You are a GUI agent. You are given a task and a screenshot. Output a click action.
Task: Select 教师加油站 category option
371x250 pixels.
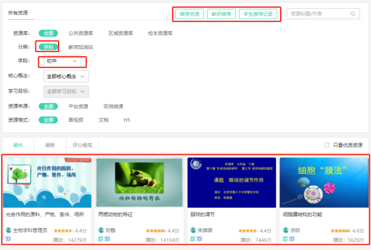(81, 47)
